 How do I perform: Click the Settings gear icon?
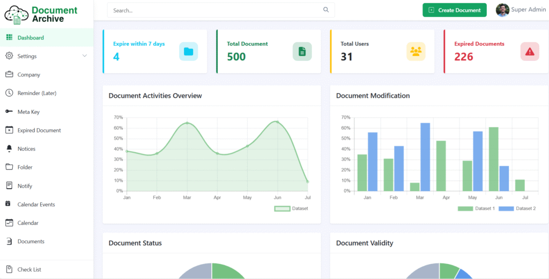click(x=10, y=56)
